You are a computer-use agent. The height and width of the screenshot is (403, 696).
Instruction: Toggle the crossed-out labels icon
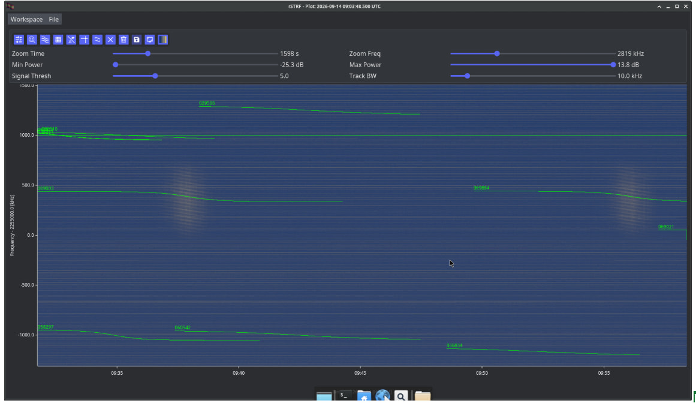click(x=71, y=40)
